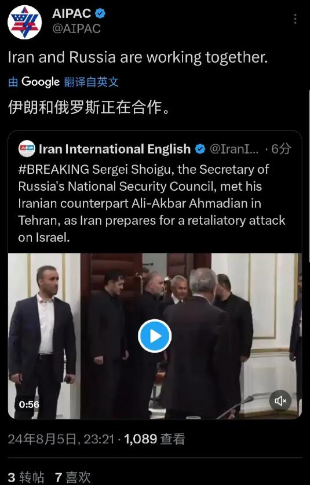Open the three-dot more options menu
310x485 pixels.
coord(295,19)
